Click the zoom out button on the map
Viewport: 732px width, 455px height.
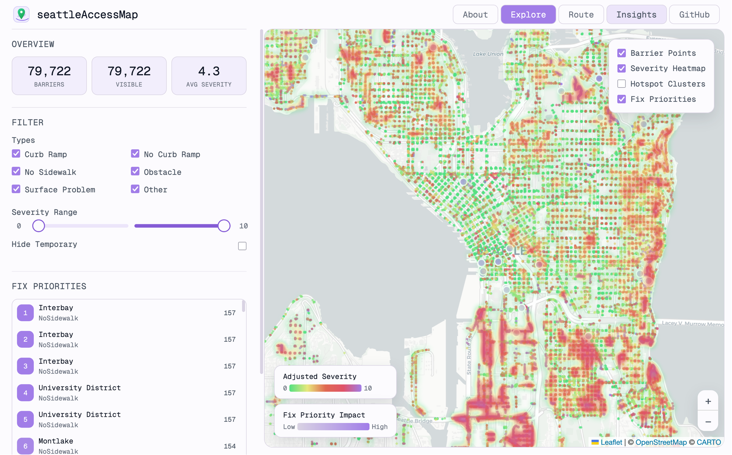coord(708,422)
